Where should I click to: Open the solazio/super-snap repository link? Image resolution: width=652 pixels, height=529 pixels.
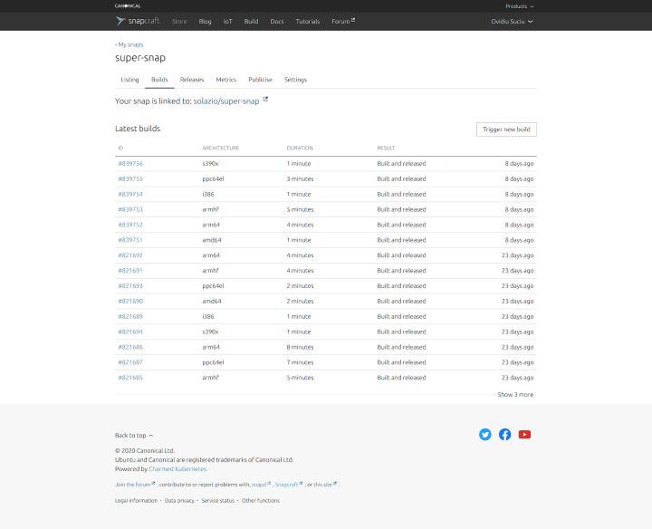click(x=226, y=101)
